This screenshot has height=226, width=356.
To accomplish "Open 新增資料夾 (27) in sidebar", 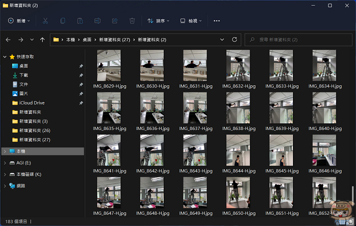I will (35, 140).
